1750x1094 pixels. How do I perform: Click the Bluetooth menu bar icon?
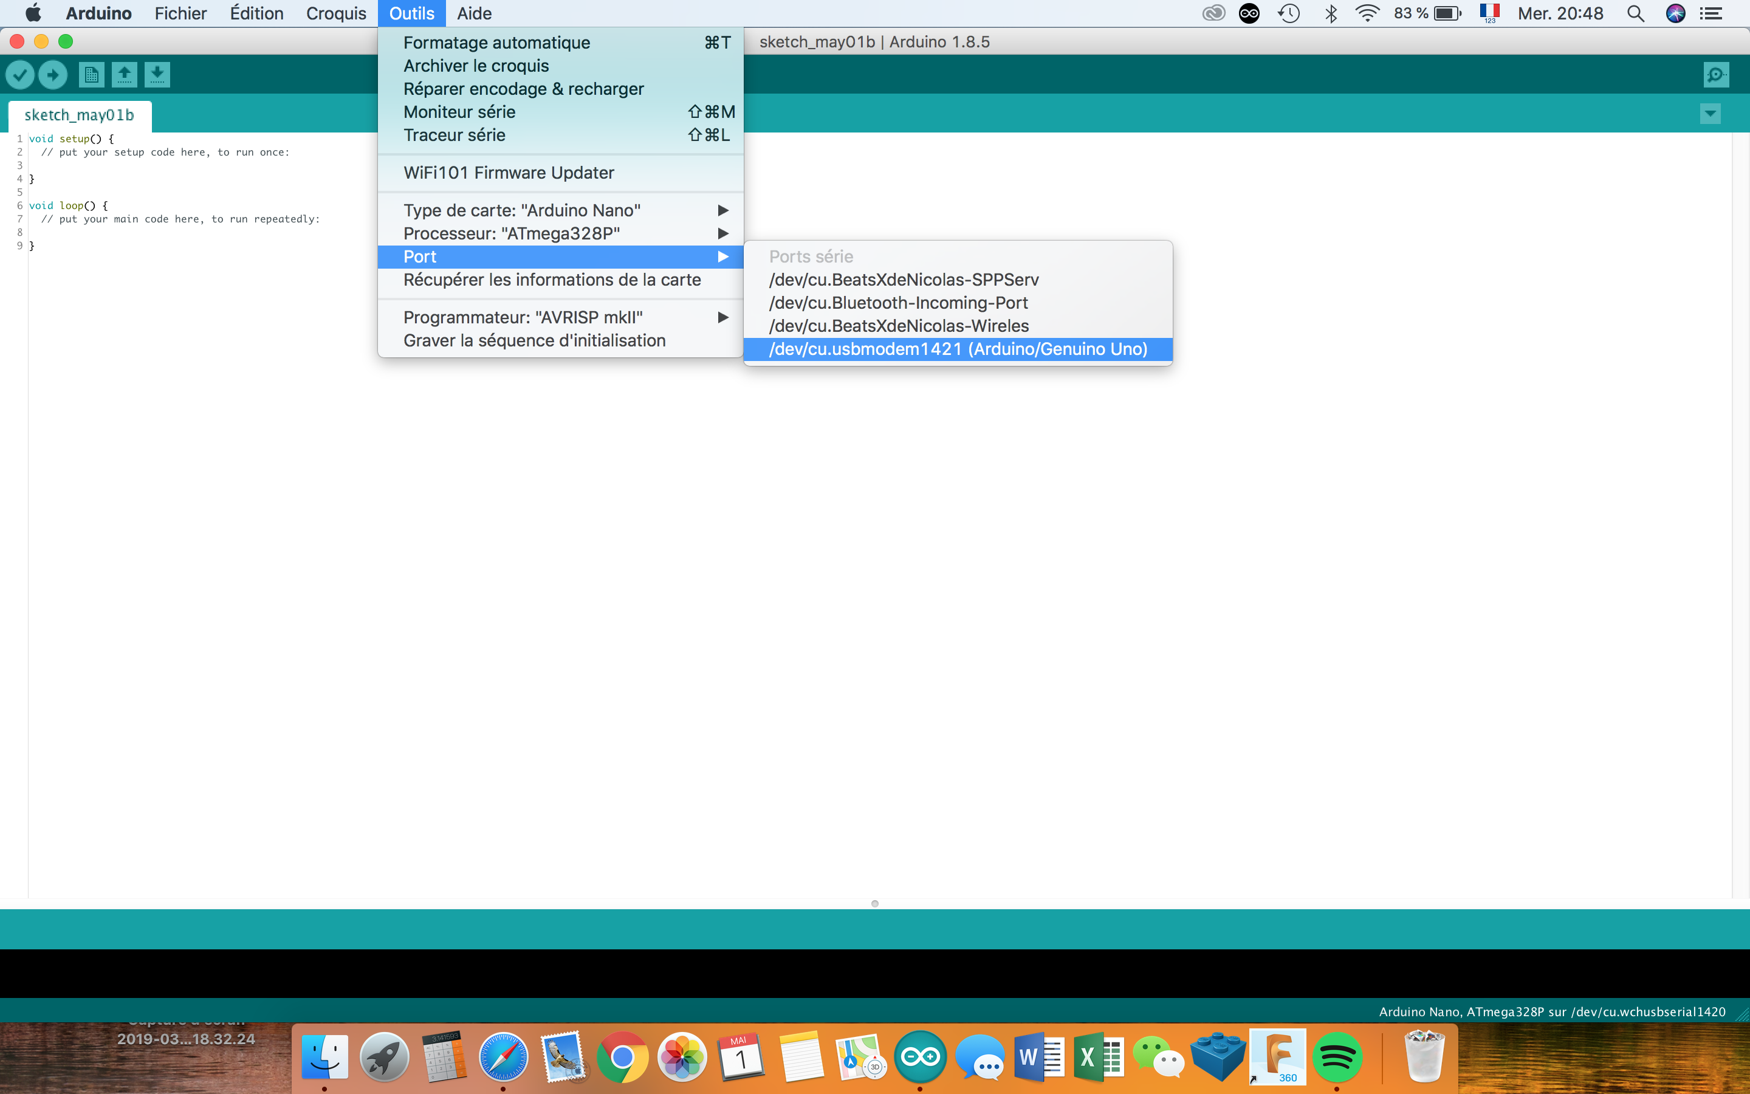(x=1331, y=13)
